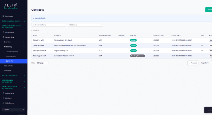Viewport: 212px width, 115px height.
Task: Click the Dashboard grid icon
Action: click(x=4, y=16)
